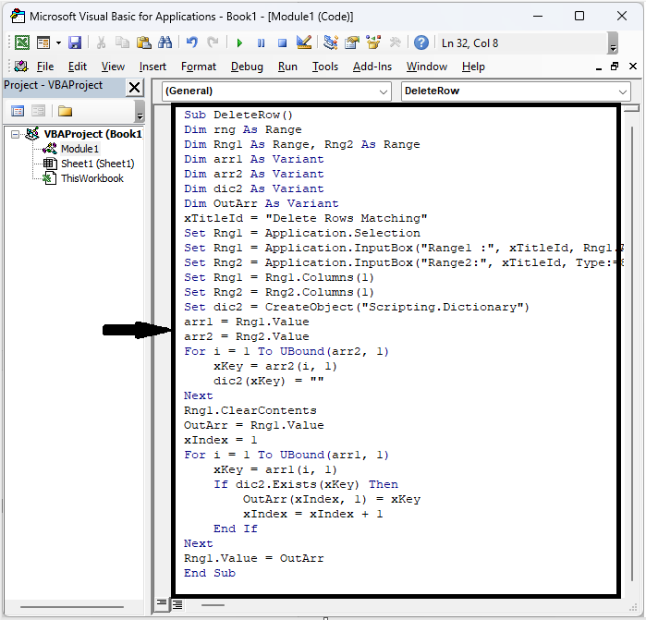This screenshot has width=646, height=620.
Task: Open the Project Explorer toolbar icon
Action: click(331, 43)
